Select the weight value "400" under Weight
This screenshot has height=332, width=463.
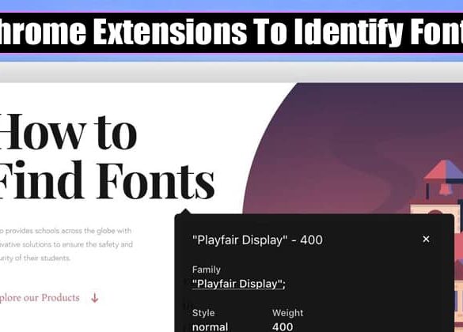(x=283, y=326)
